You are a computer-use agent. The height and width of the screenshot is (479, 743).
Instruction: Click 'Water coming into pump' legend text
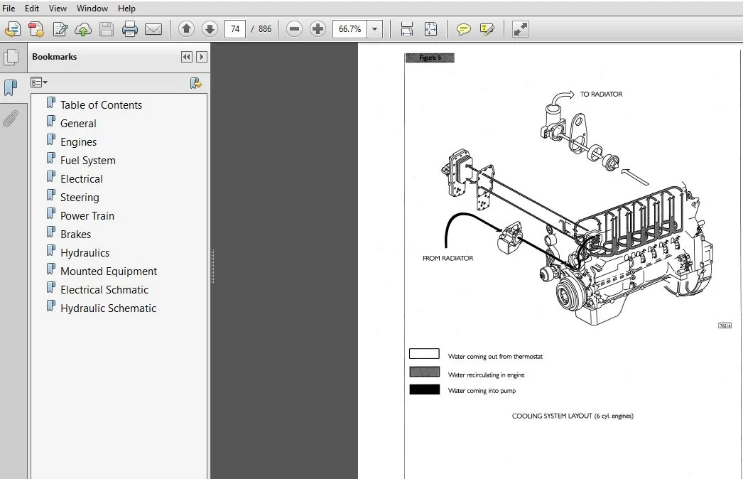482,391
